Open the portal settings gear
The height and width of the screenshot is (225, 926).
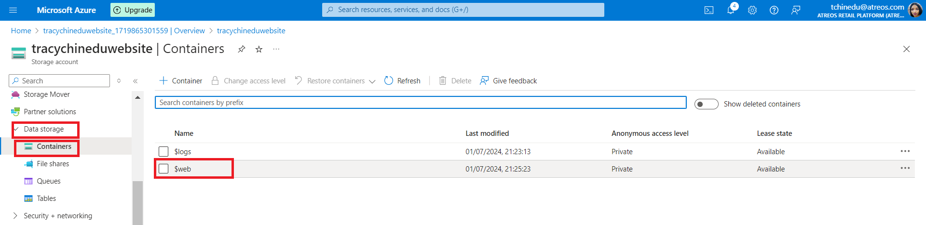pos(752,10)
